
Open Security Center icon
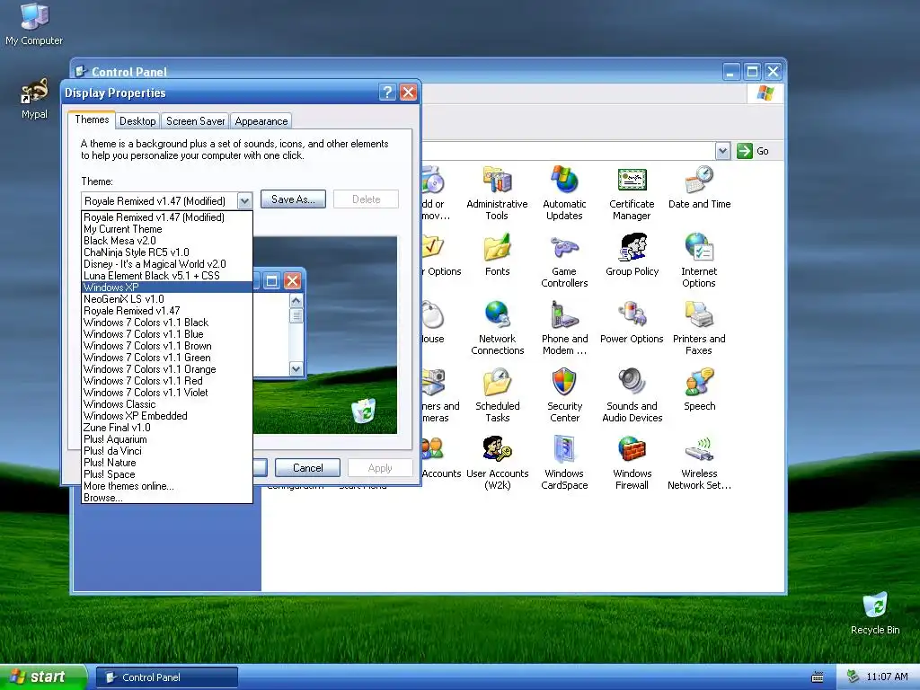tap(564, 395)
